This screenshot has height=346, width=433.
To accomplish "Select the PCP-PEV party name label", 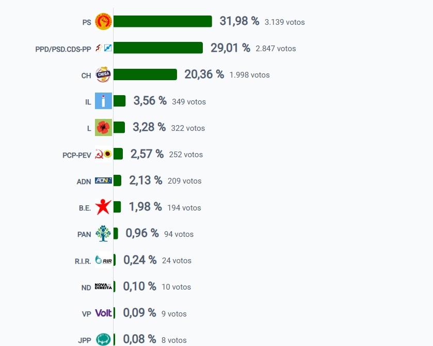I will click(x=77, y=155).
